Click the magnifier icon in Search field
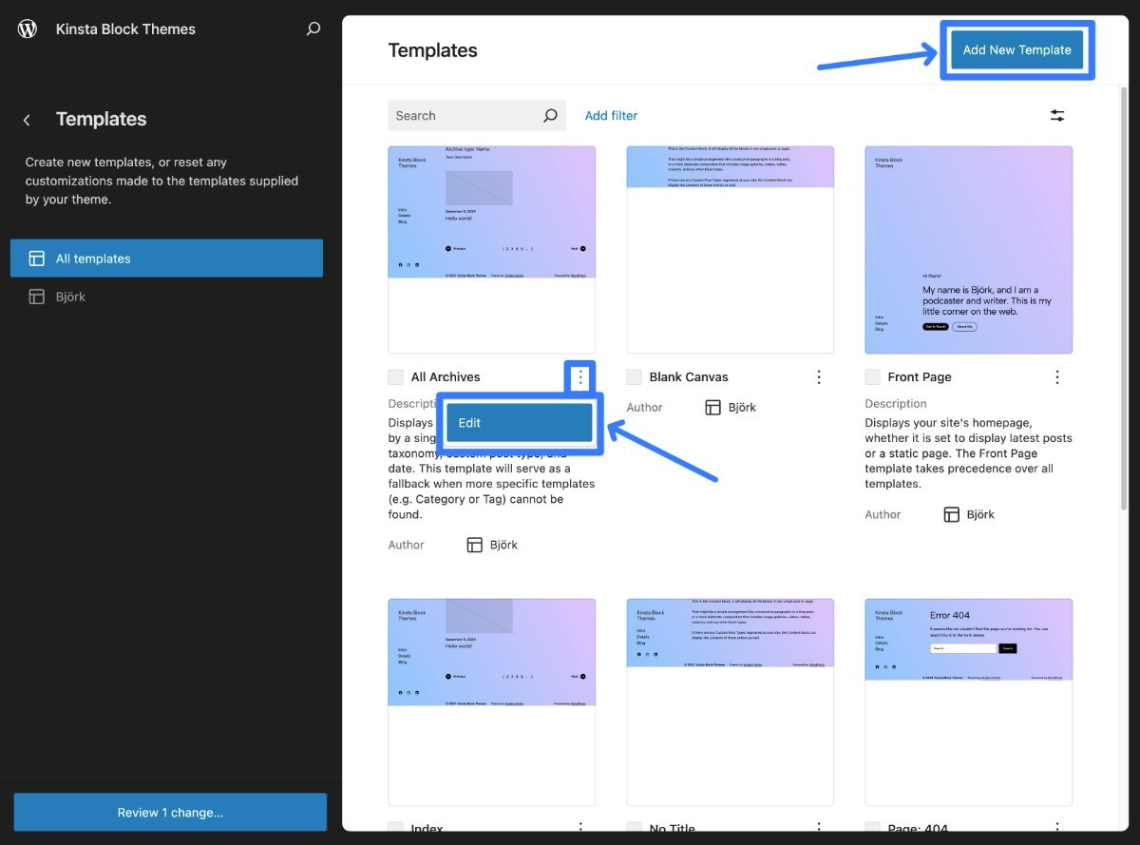Screen dimensions: 1140x845 pos(550,116)
